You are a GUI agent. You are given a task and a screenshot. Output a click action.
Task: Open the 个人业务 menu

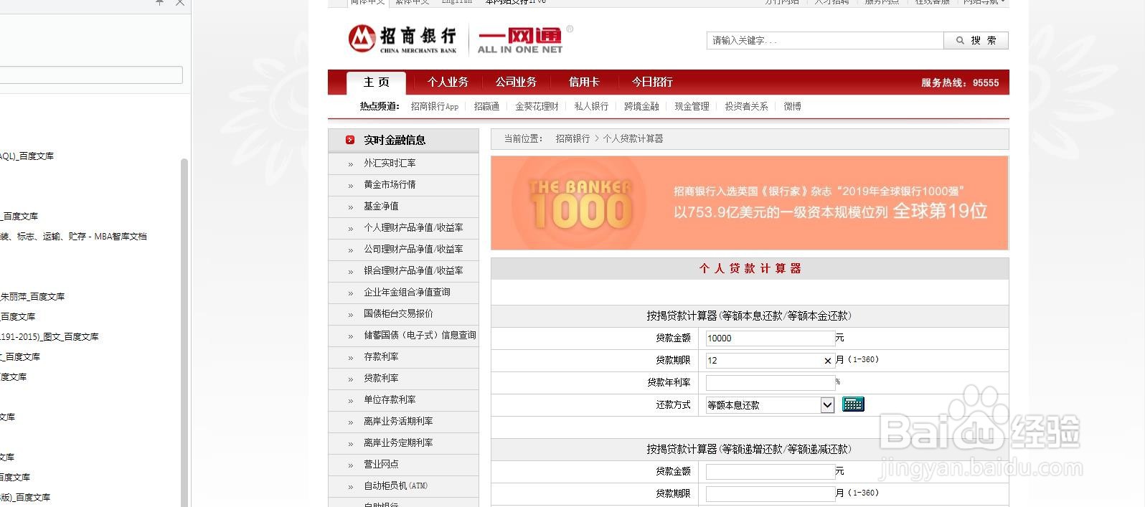coord(448,82)
